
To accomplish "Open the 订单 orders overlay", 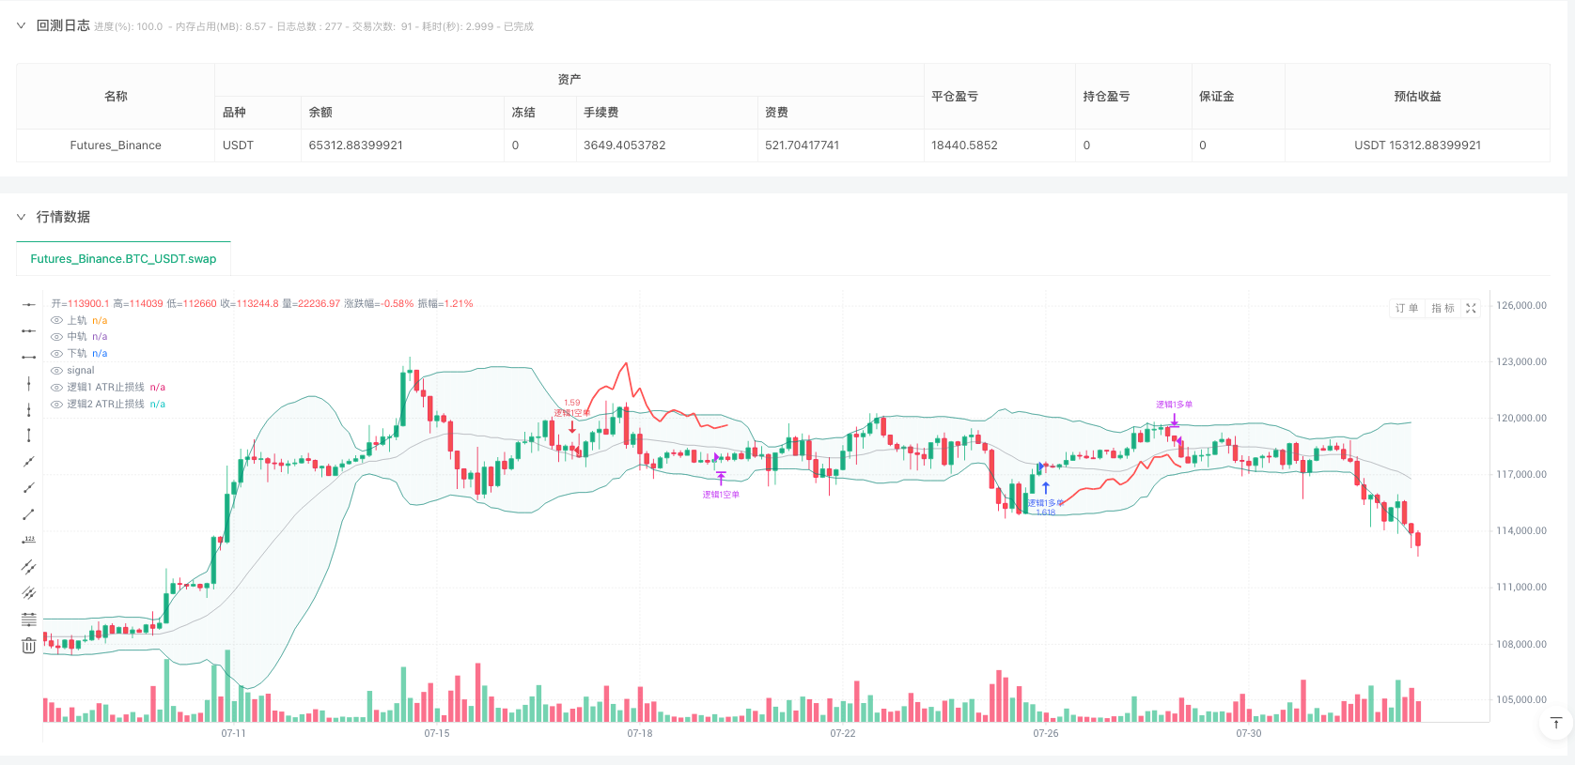I will 1406,308.
